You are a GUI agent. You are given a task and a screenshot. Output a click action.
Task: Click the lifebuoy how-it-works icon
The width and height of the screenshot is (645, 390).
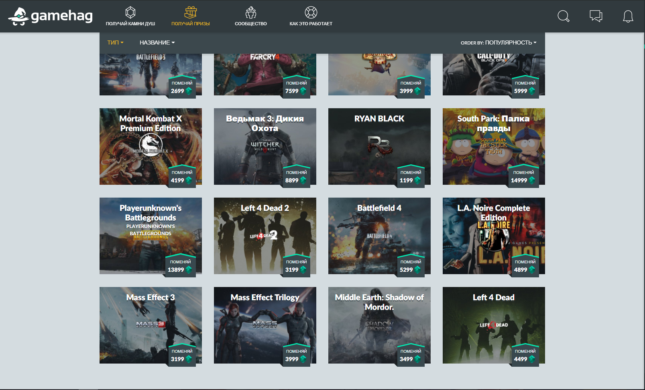311,12
